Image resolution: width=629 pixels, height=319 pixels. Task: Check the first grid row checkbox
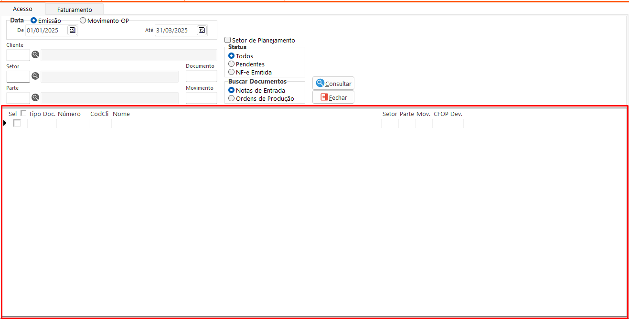tap(17, 123)
